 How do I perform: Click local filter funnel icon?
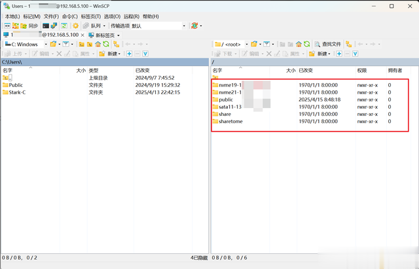tap(65, 45)
